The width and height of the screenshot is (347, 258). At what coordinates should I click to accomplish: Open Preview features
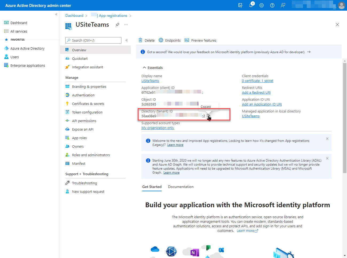[200, 40]
